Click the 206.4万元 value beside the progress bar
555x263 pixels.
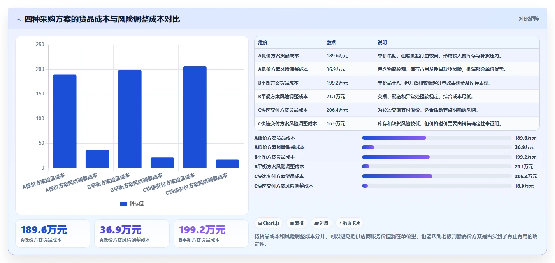(526, 176)
